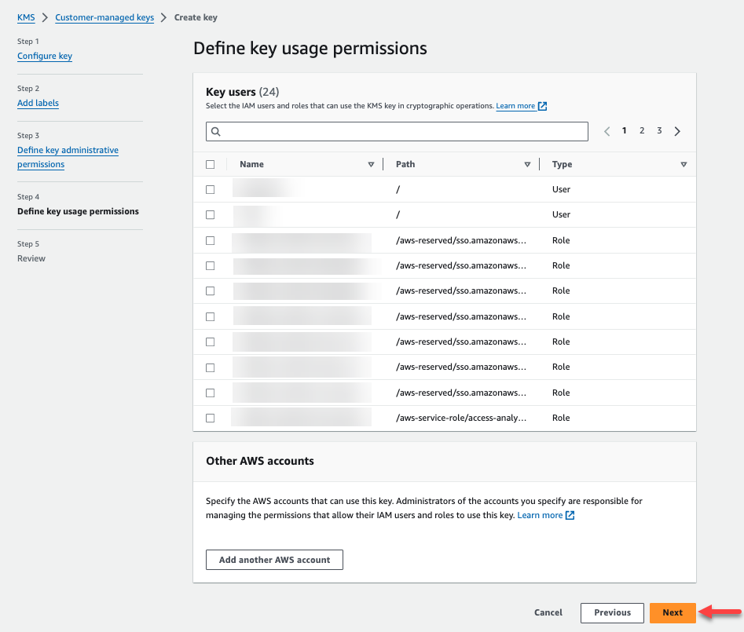Click the Cancel button
The height and width of the screenshot is (632, 744).
pos(548,612)
